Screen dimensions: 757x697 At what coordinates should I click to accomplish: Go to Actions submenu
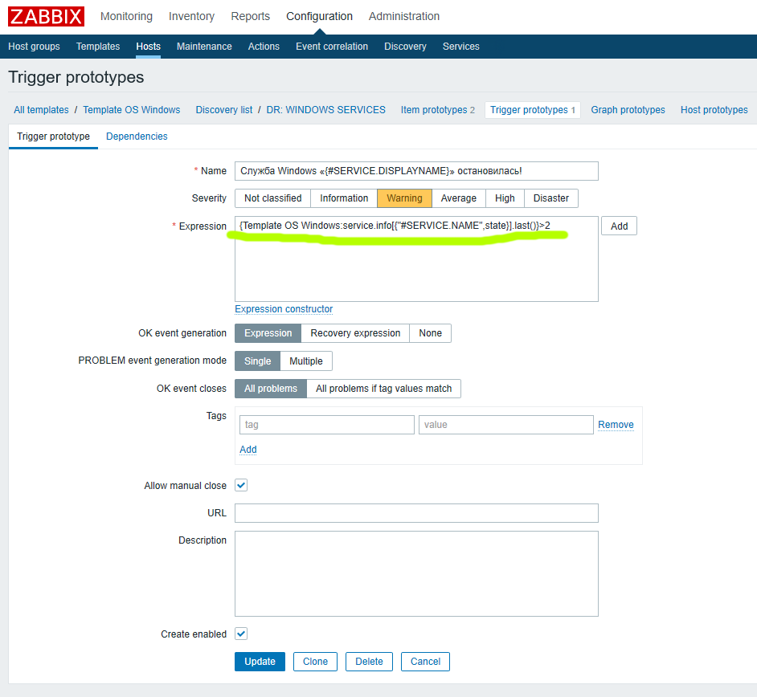264,47
